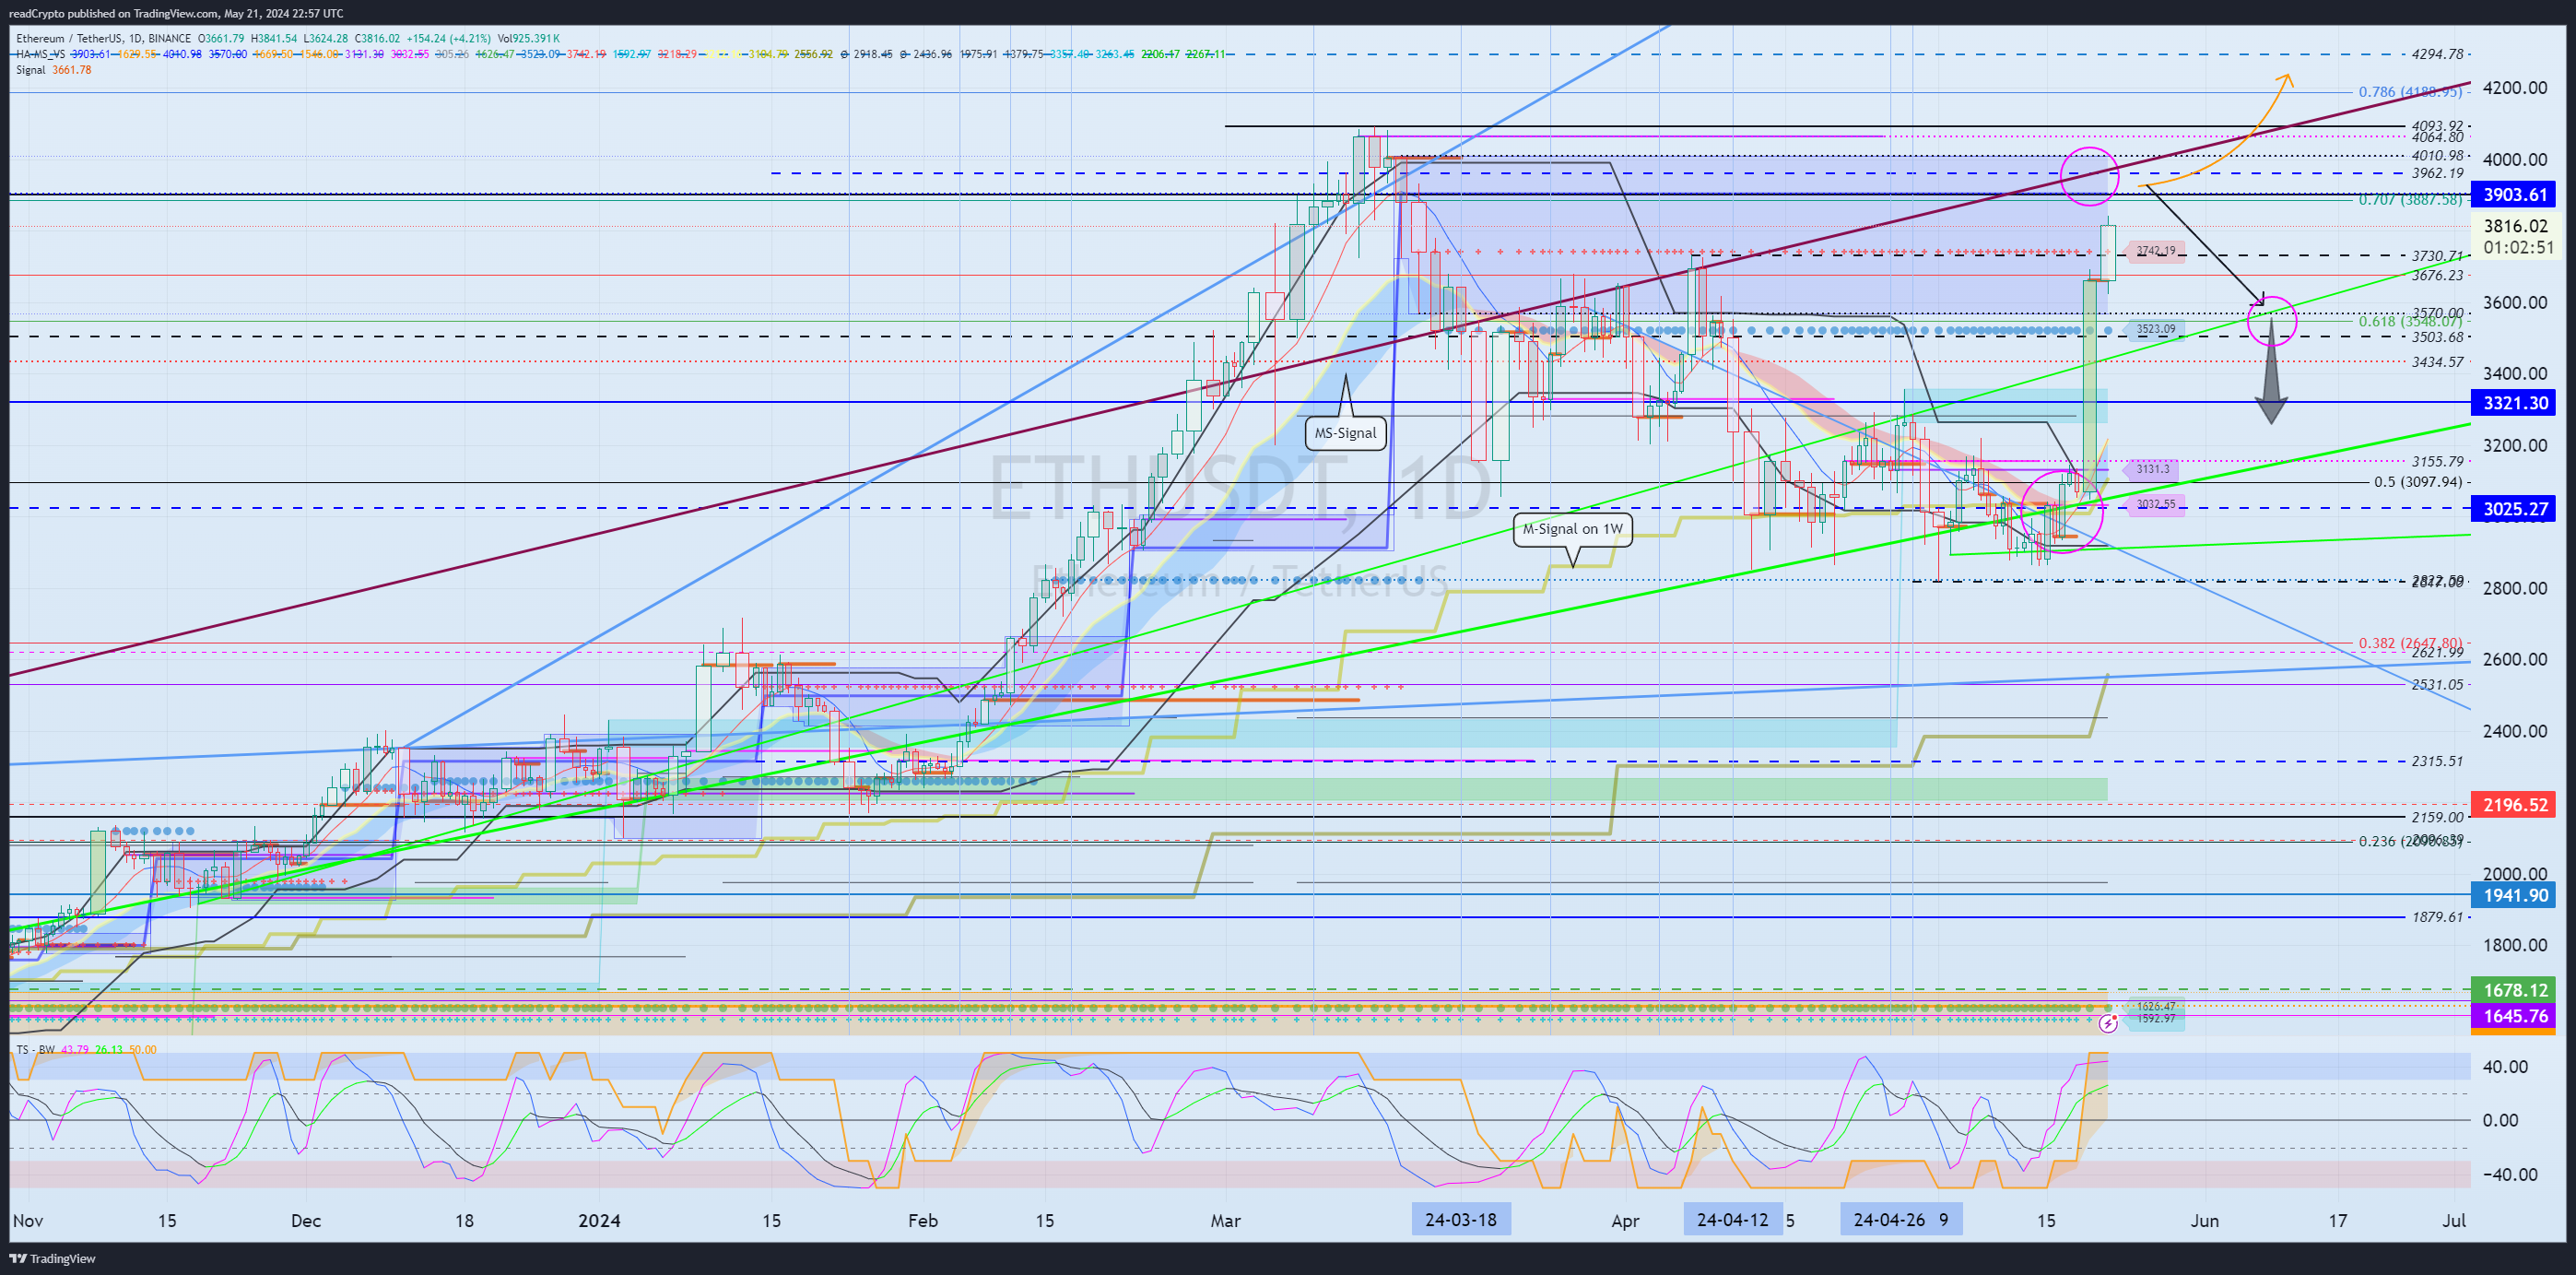Click the 2159.00 level label
This screenshot has height=1275, width=2576.
coord(2437,817)
